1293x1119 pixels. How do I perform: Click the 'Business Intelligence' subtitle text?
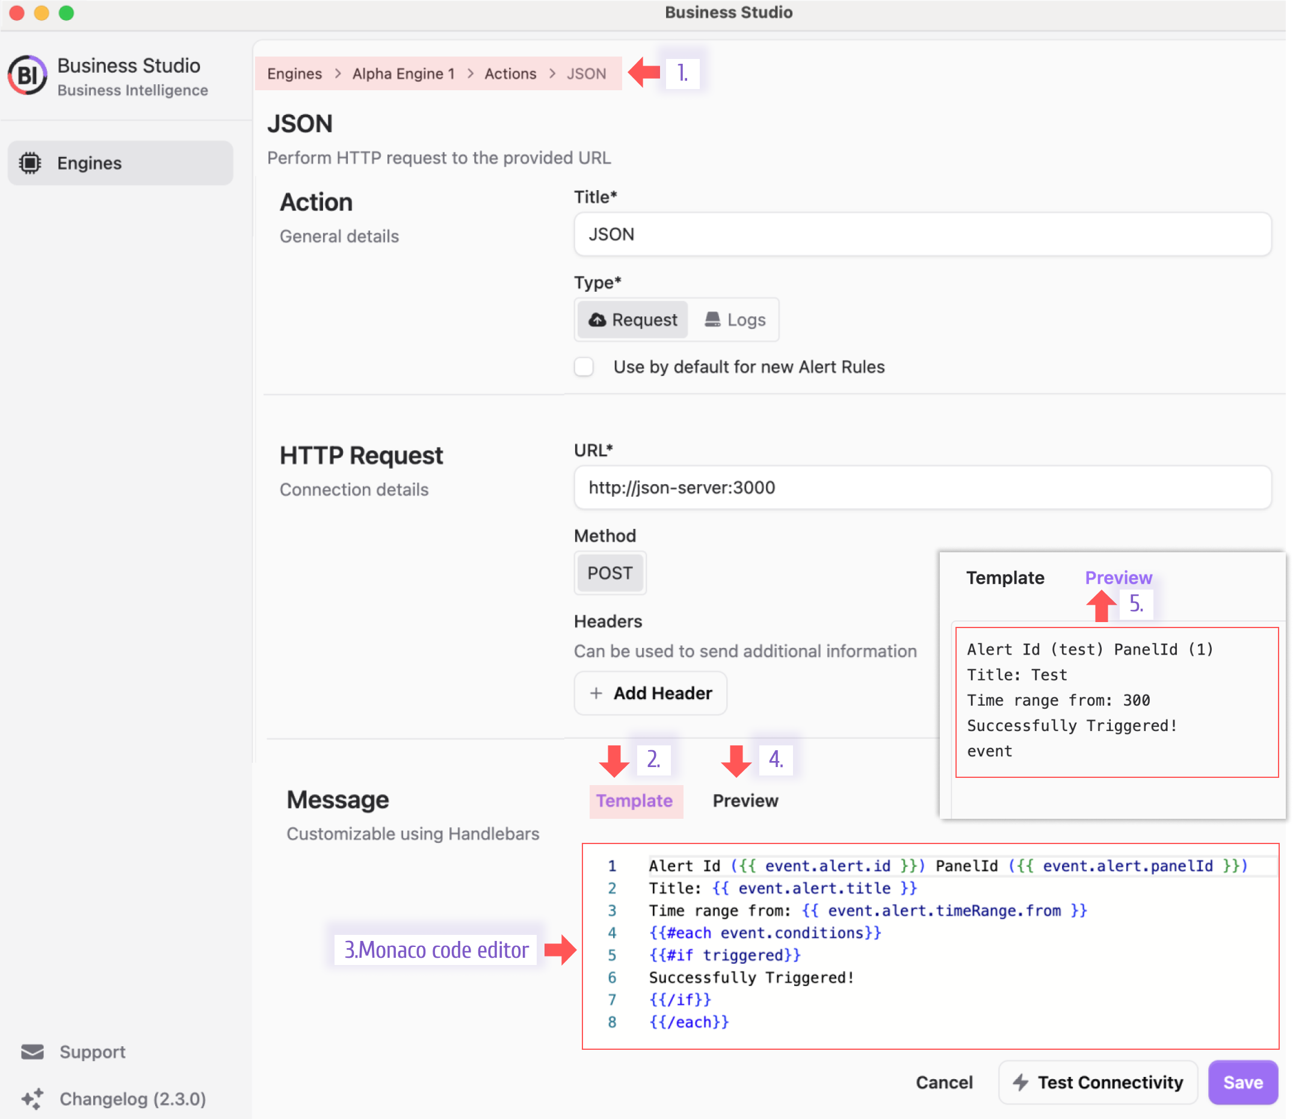pyautogui.click(x=132, y=90)
